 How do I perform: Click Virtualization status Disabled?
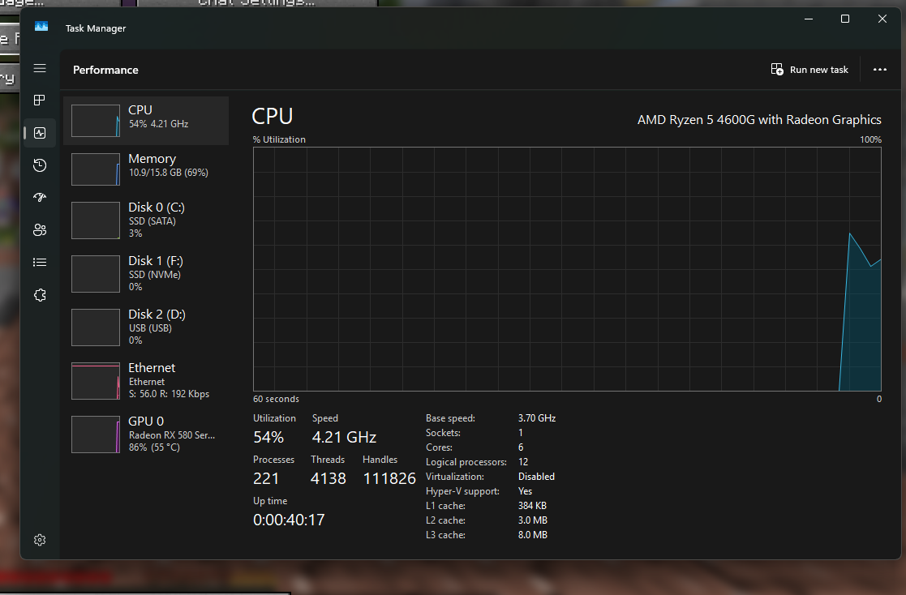pos(536,477)
